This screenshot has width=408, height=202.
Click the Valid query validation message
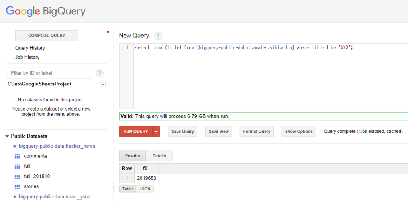point(263,117)
